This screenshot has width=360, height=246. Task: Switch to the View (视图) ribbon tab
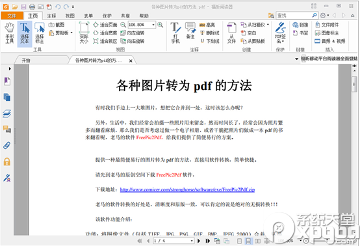[70, 16]
